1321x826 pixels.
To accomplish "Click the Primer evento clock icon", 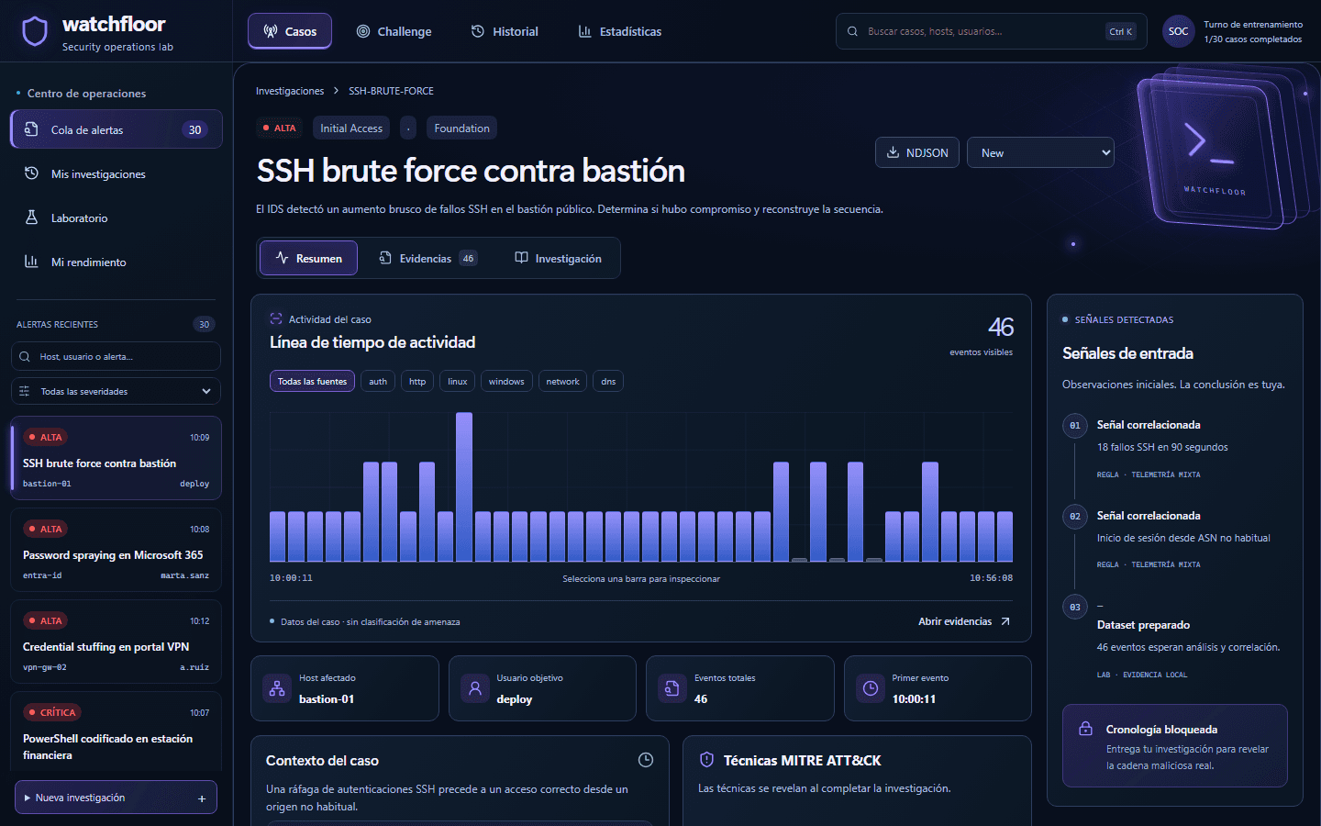I will (871, 688).
